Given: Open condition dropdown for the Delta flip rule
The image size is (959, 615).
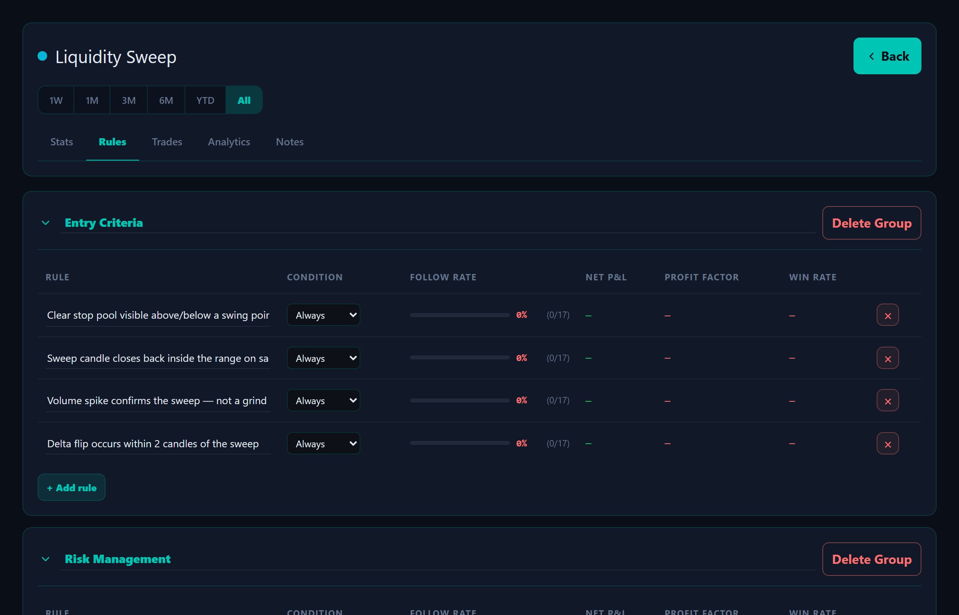Looking at the screenshot, I should [x=323, y=444].
